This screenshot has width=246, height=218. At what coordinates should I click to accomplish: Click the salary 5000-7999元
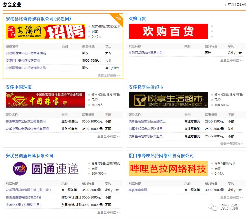[x=92, y=61]
